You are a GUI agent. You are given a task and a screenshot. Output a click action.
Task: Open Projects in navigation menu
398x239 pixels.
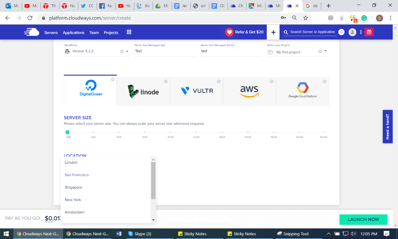111,33
